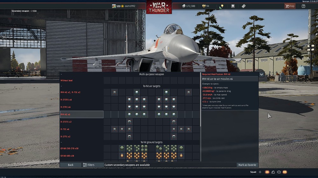Click the Required Modification: RVV-AE text
Screen dimensions: 318x178
click(216, 74)
